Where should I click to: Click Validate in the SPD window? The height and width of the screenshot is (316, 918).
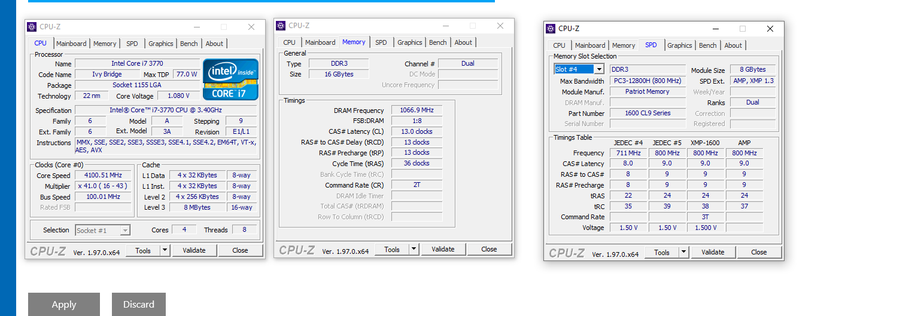pyautogui.click(x=713, y=252)
